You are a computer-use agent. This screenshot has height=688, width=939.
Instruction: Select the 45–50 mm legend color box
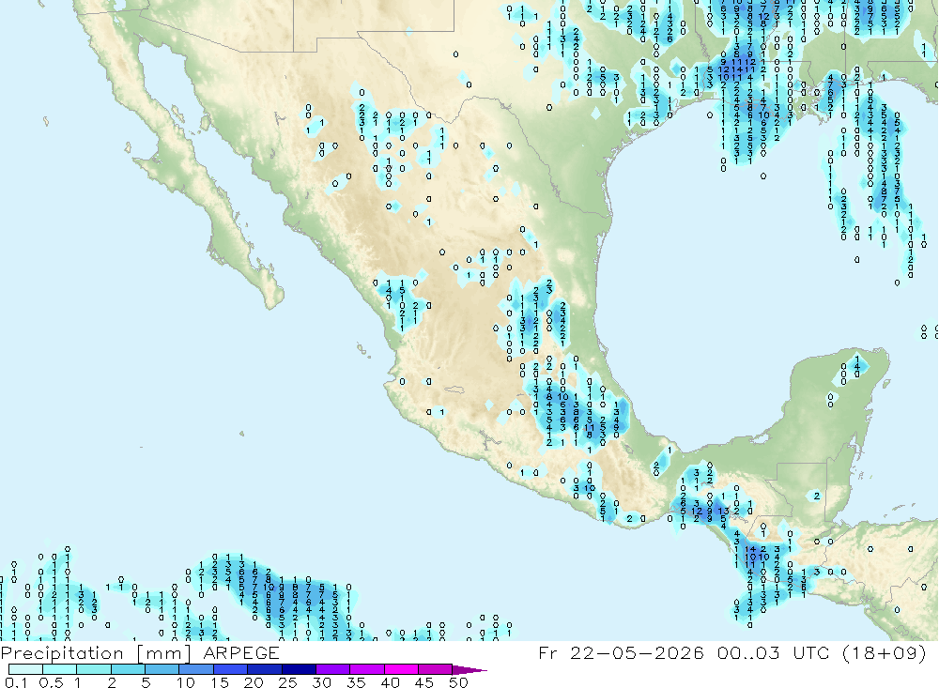click(x=435, y=669)
